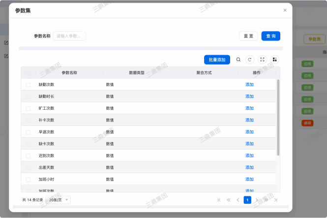
Task: Open column settings grid icon
Action: (275, 60)
